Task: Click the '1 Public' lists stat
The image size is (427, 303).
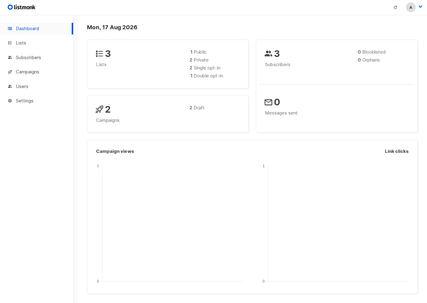Action: click(198, 52)
